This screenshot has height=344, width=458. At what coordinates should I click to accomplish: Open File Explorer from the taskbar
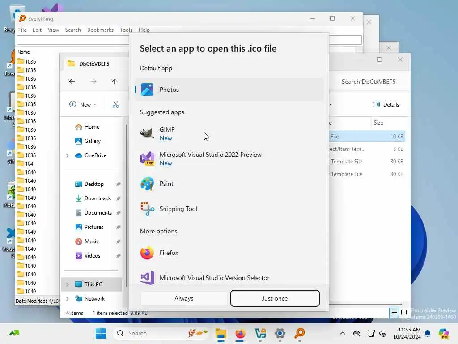point(221,333)
